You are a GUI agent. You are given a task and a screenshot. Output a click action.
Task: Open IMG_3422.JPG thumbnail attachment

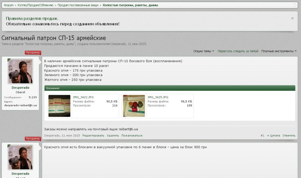[59, 106]
